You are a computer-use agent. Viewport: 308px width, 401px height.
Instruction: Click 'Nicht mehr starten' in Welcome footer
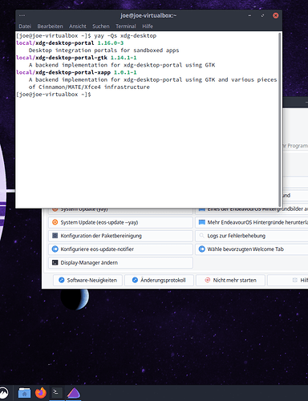click(230, 280)
